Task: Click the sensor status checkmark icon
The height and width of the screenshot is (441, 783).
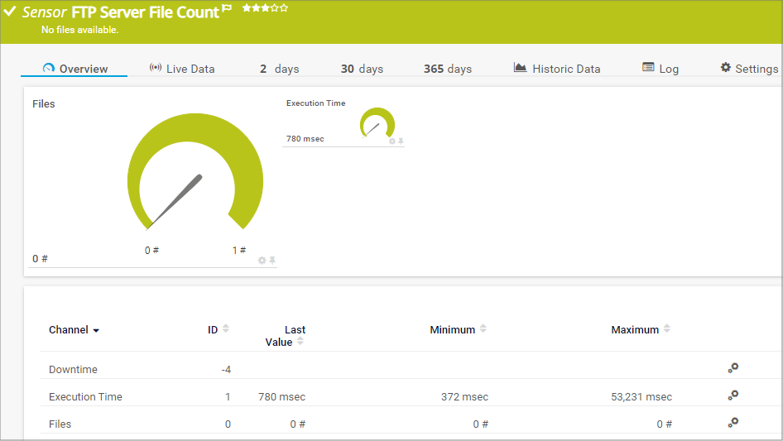Action: [10, 12]
